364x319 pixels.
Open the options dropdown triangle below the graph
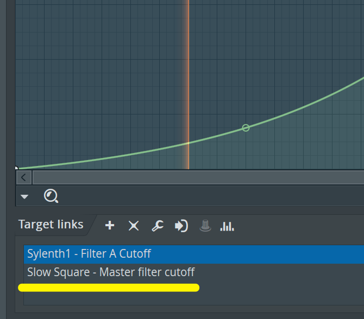[x=24, y=197]
